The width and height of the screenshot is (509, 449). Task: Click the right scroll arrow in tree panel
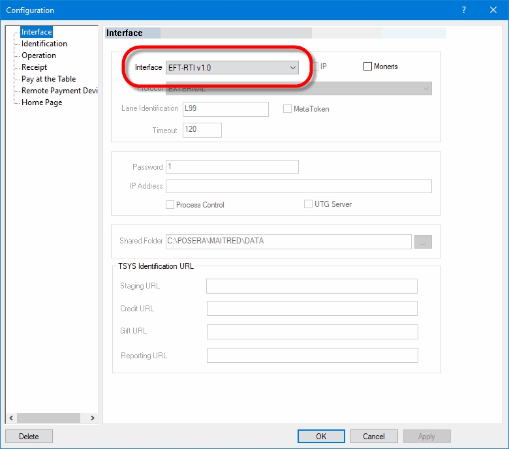tap(92, 418)
